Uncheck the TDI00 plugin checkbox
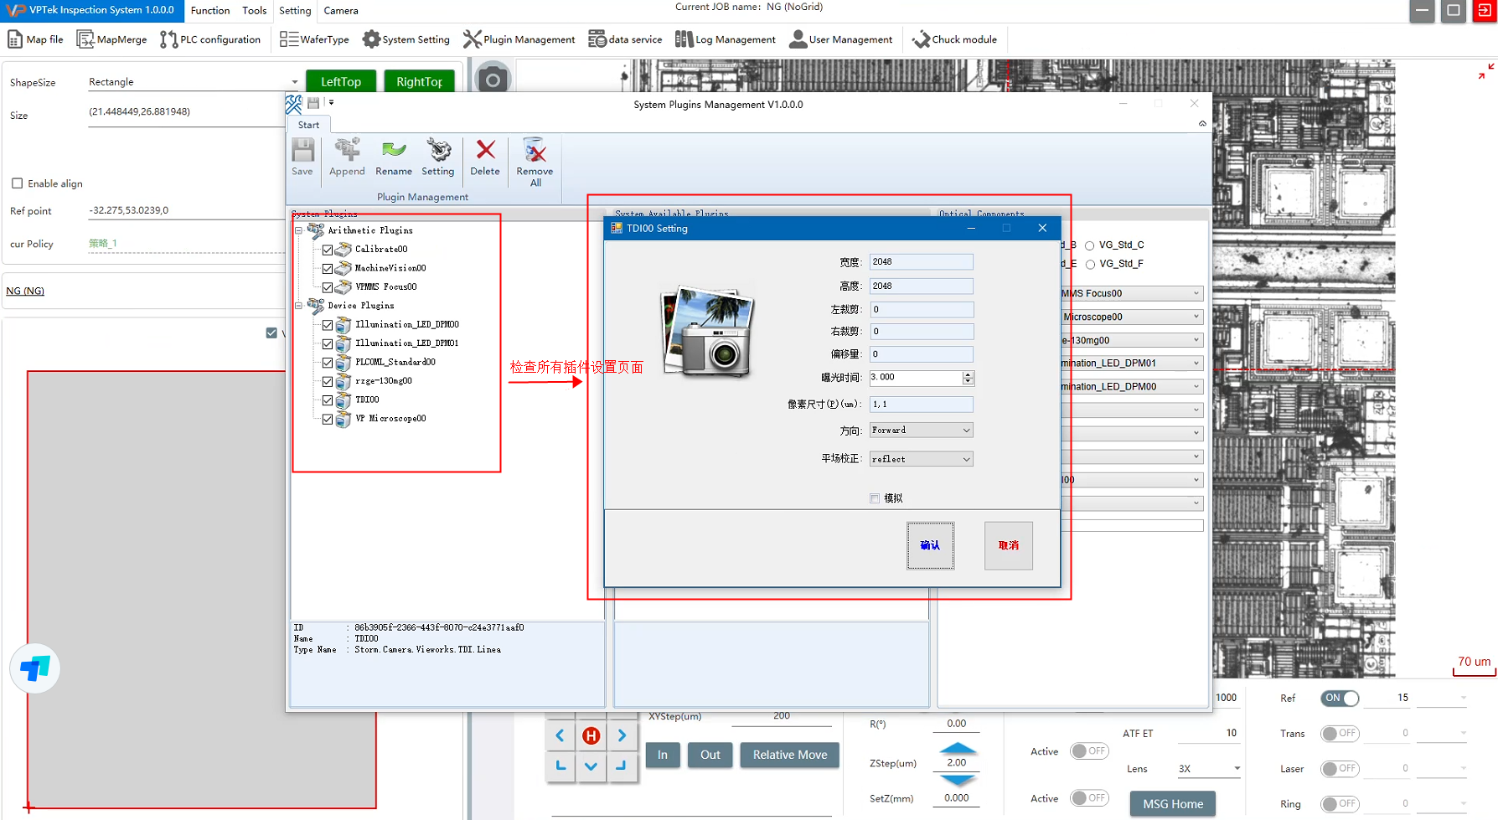Screen dimensions: 1498x820 (x=328, y=400)
